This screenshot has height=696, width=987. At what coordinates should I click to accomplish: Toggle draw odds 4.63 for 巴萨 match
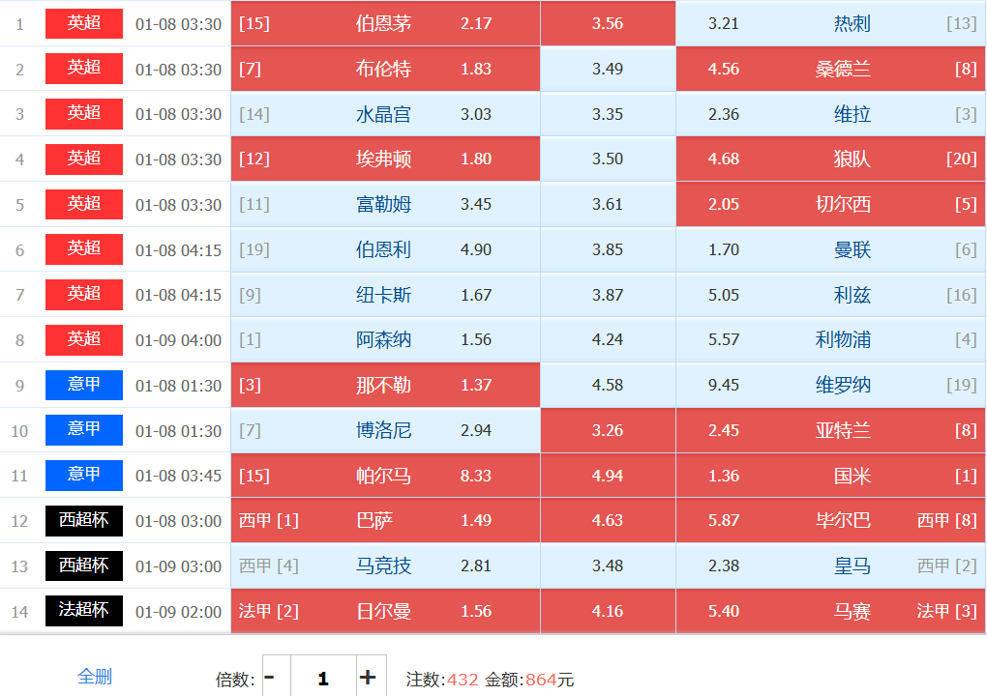(608, 521)
